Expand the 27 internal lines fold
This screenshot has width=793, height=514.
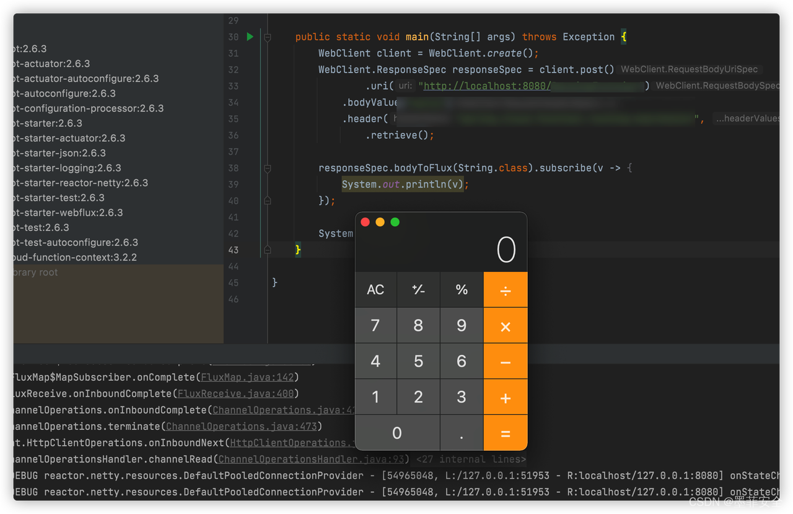pyautogui.click(x=471, y=459)
